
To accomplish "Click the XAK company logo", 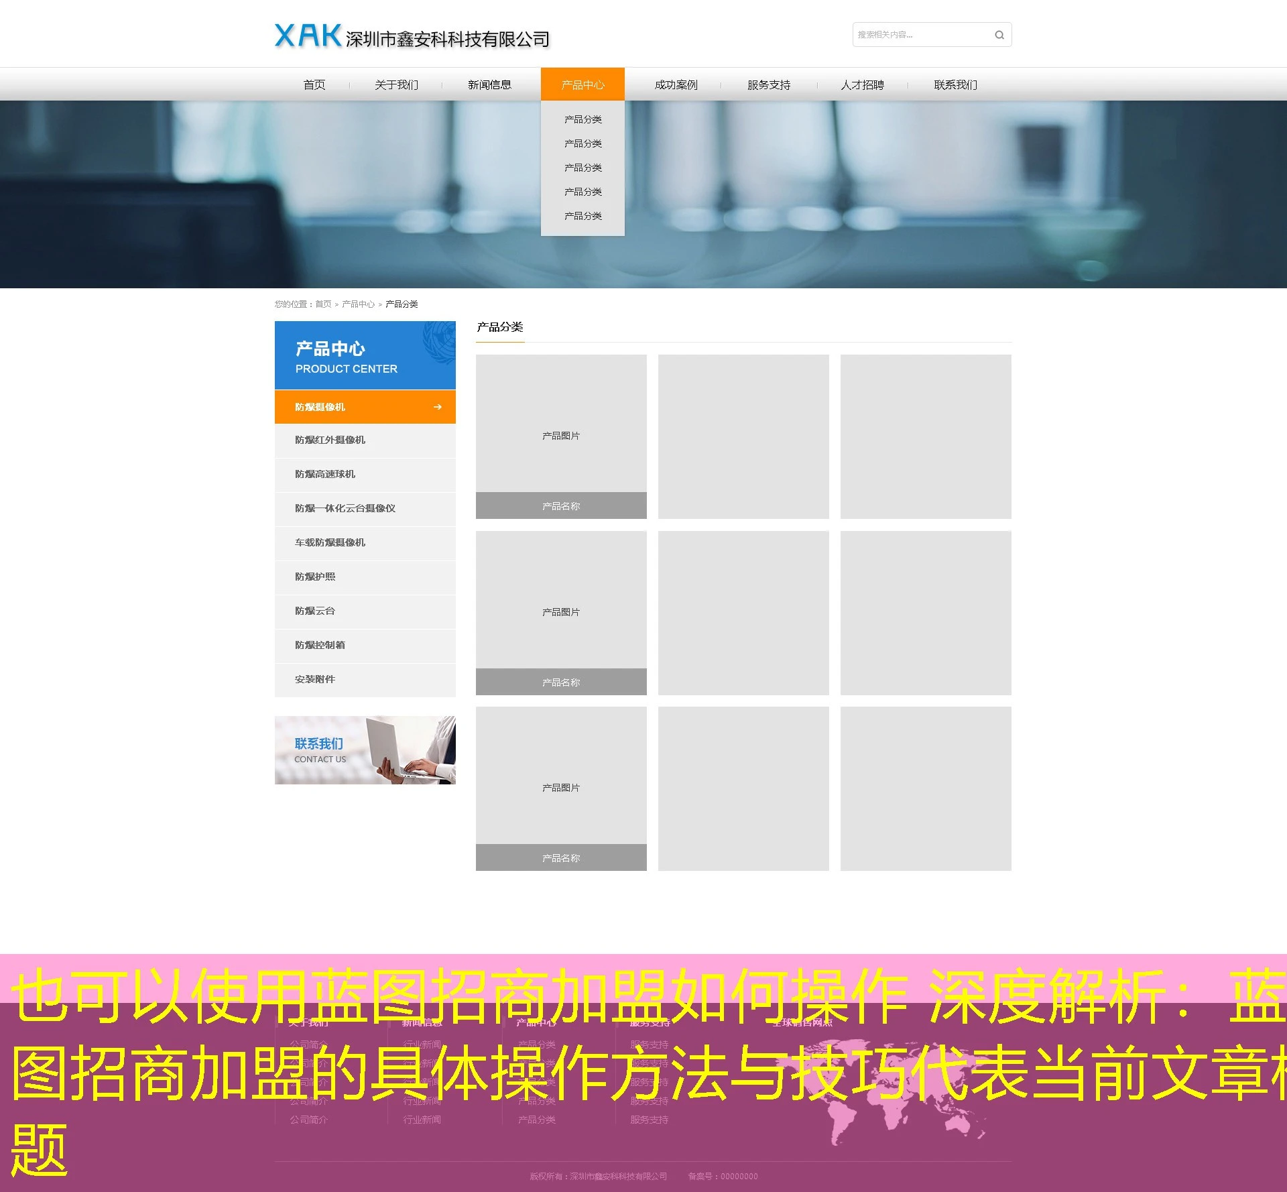I will tap(305, 35).
